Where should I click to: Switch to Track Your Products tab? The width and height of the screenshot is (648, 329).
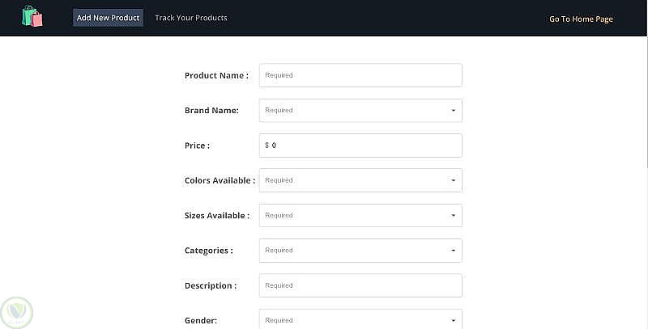(x=191, y=18)
